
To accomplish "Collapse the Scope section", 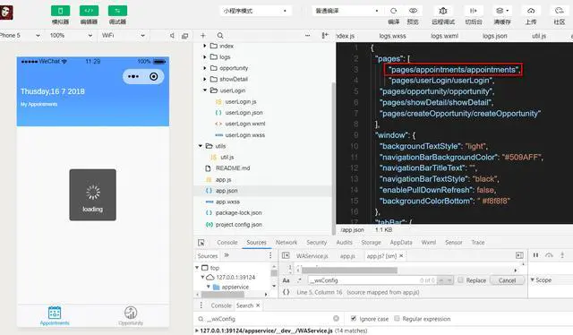I will (533, 279).
